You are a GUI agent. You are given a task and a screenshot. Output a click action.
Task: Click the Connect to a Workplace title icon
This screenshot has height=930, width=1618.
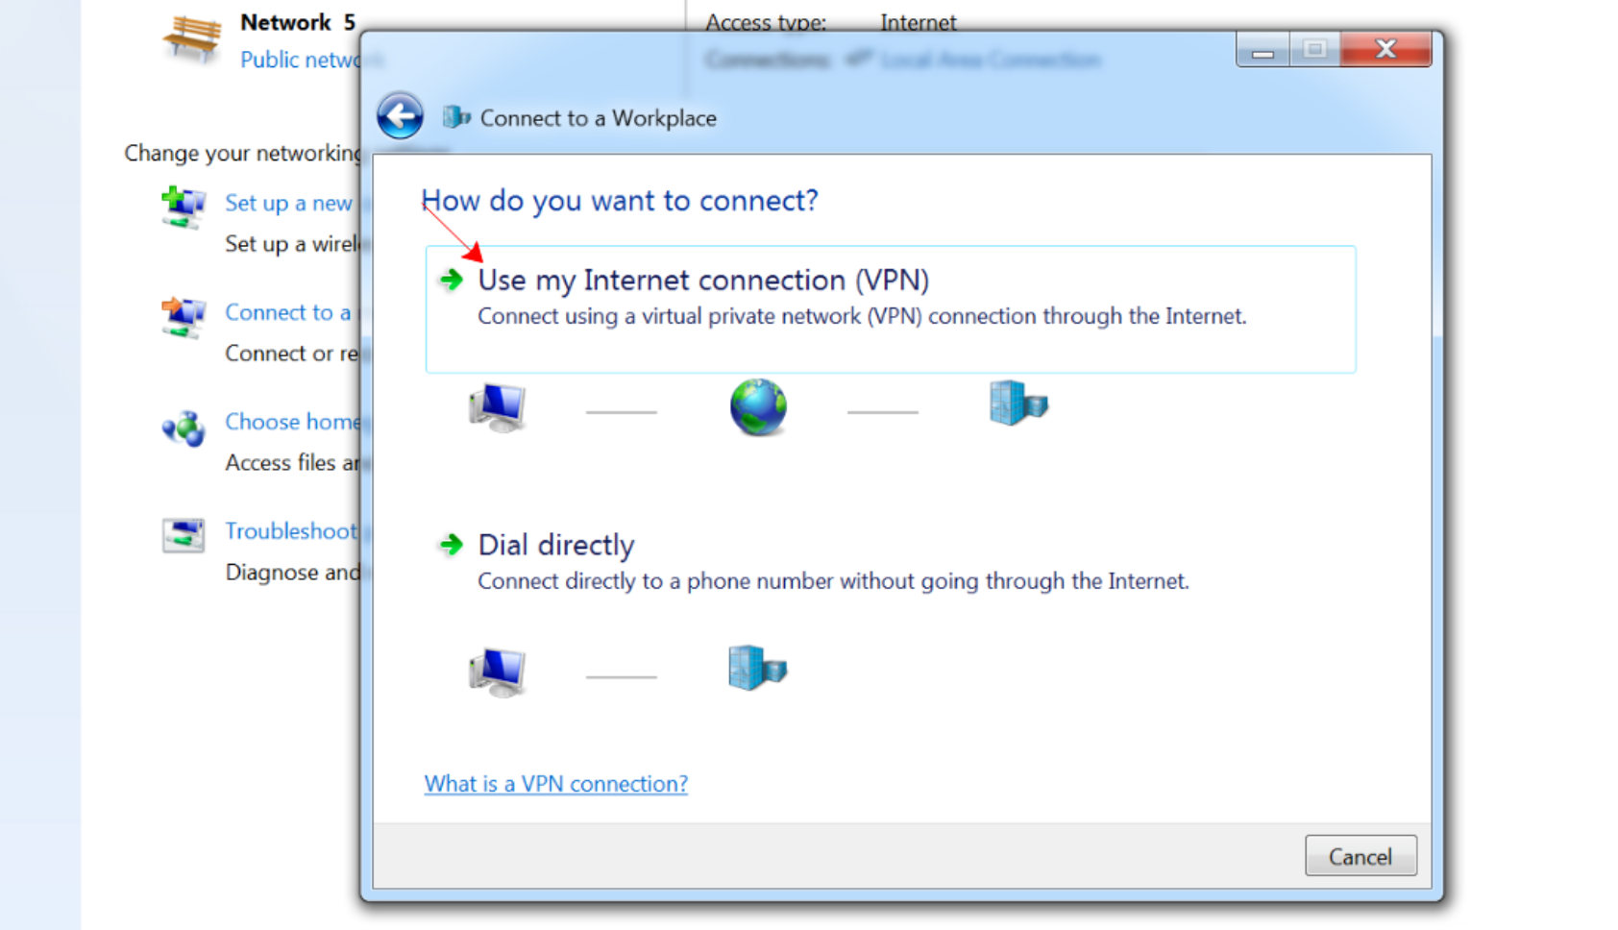pyautogui.click(x=455, y=117)
